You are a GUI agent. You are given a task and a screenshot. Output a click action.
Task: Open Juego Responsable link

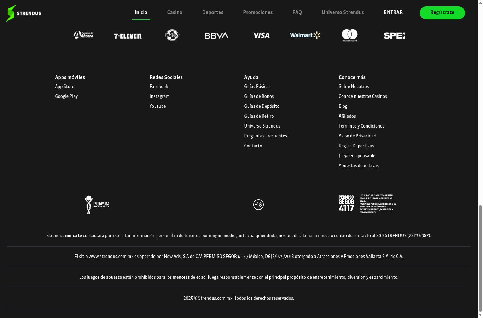[x=357, y=156]
